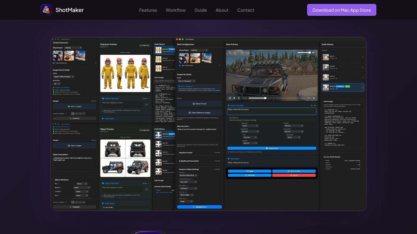Image resolution: width=417 pixels, height=234 pixels.
Task: Click Import File in Object Preview
Action: tap(144, 130)
